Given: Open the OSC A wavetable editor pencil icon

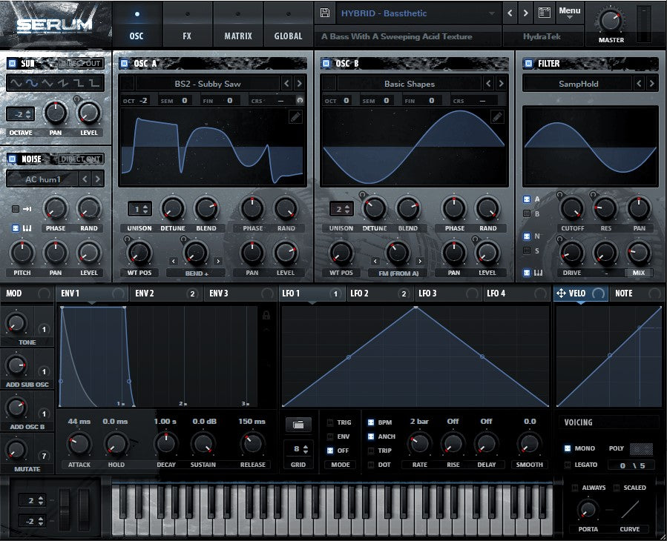Looking at the screenshot, I should [x=295, y=116].
